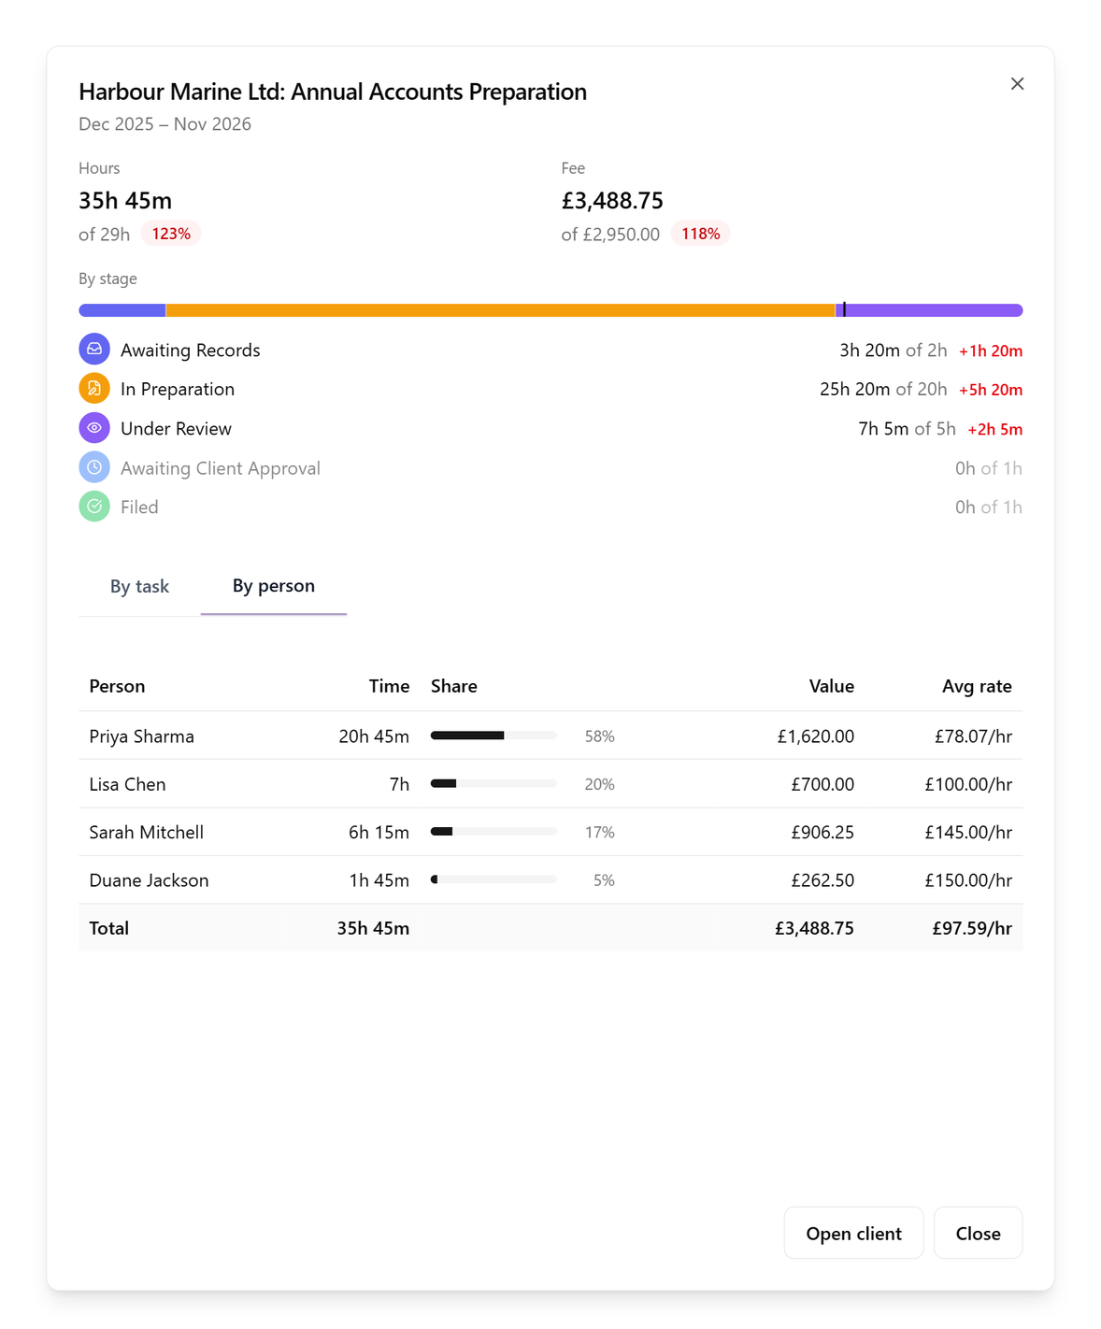Click the +5h 20m overage text
Viewport: 1101px width, 1329px height.
pyautogui.click(x=991, y=390)
